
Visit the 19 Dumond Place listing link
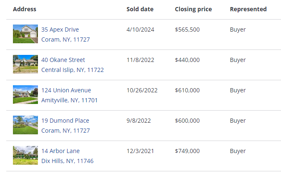[x=65, y=121]
